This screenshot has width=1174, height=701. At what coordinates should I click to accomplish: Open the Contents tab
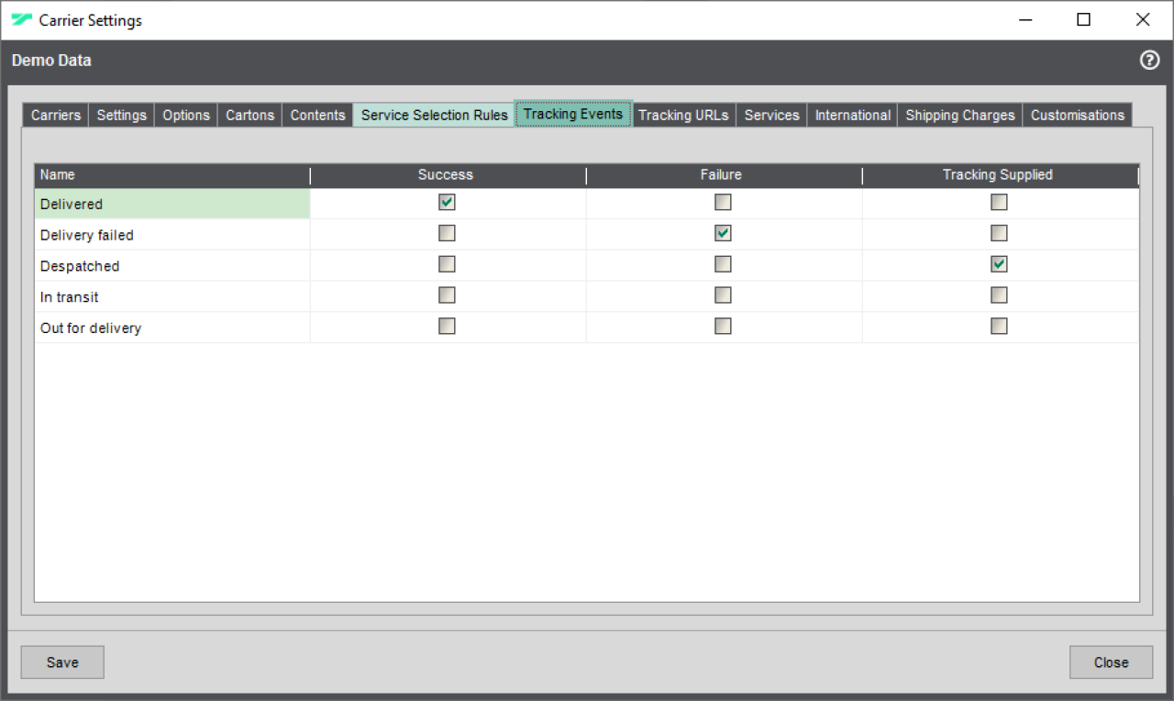317,115
